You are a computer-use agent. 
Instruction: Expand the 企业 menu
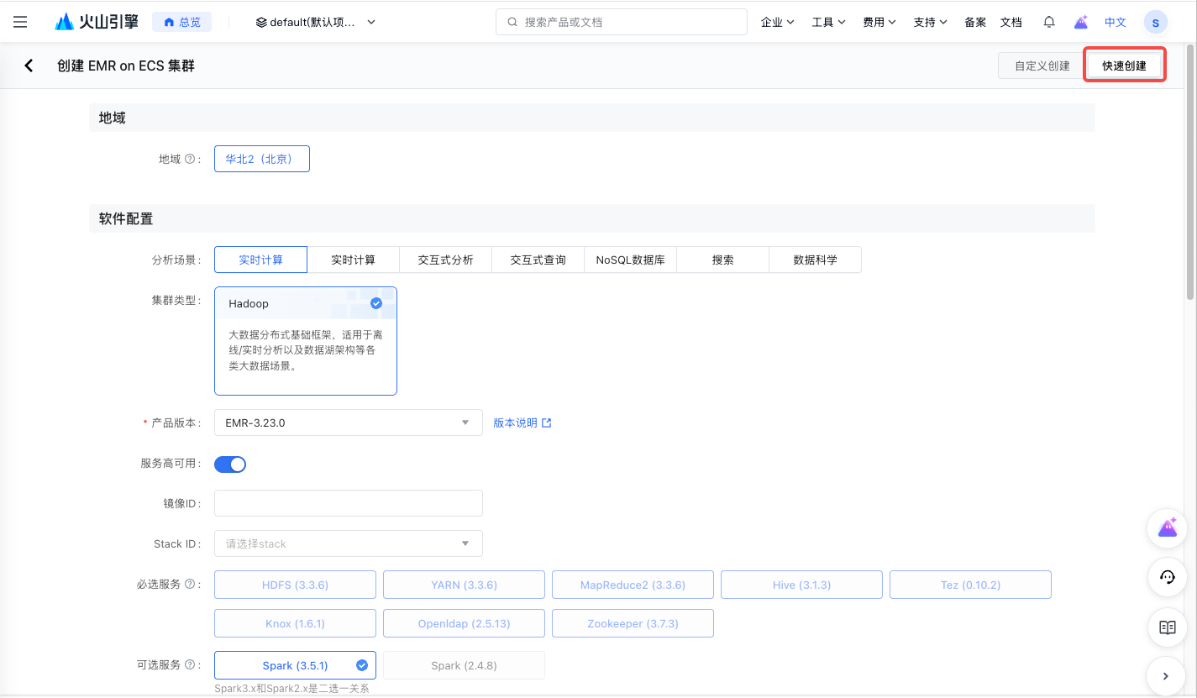coord(778,22)
